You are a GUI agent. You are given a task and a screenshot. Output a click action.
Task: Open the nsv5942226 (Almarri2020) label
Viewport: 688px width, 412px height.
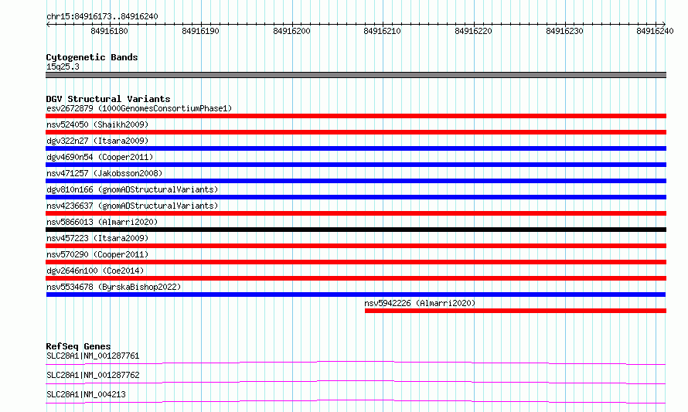420,303
